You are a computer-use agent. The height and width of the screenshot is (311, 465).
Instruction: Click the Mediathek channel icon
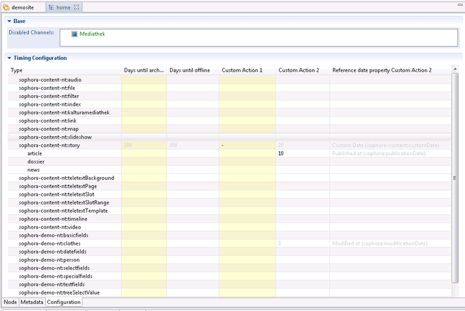(x=74, y=34)
